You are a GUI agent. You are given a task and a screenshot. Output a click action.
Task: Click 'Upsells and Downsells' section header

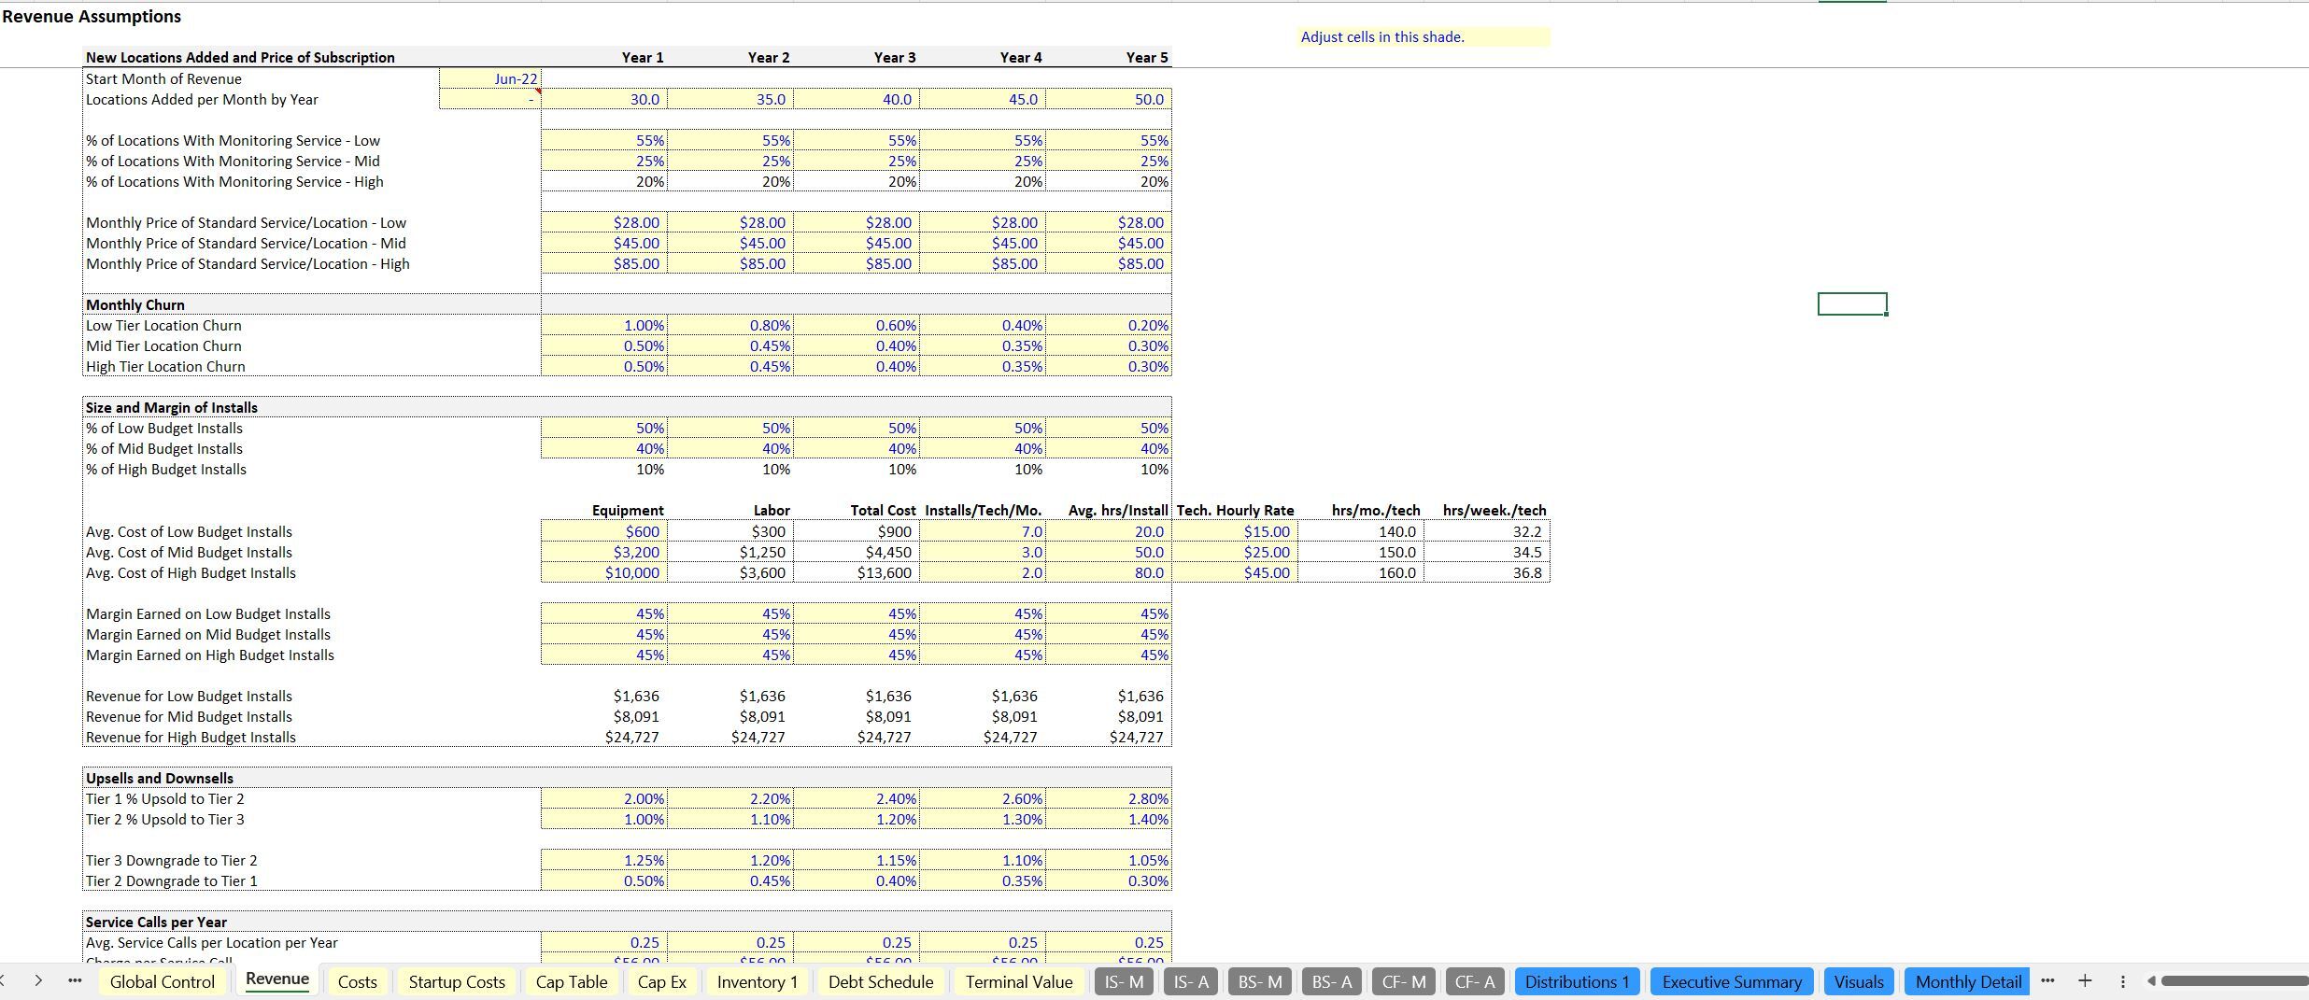[x=160, y=778]
